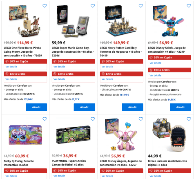Open Ver detalle under Game Boy Envío Gratis

pyautogui.click(x=59, y=79)
